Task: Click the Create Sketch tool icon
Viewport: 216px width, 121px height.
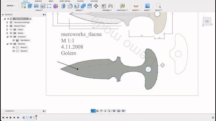Action: coord(24,6)
